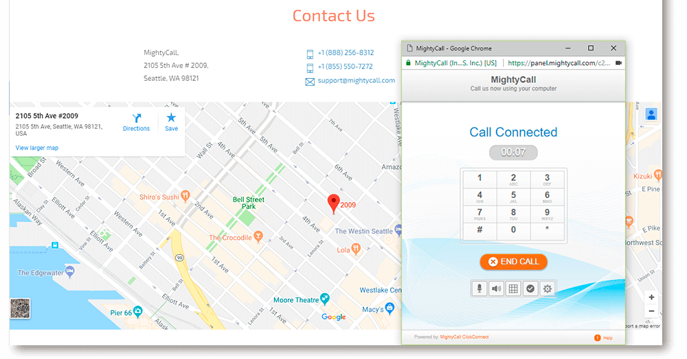Click Contact Us heading
Viewport: 687px width, 359px height.
(x=333, y=16)
